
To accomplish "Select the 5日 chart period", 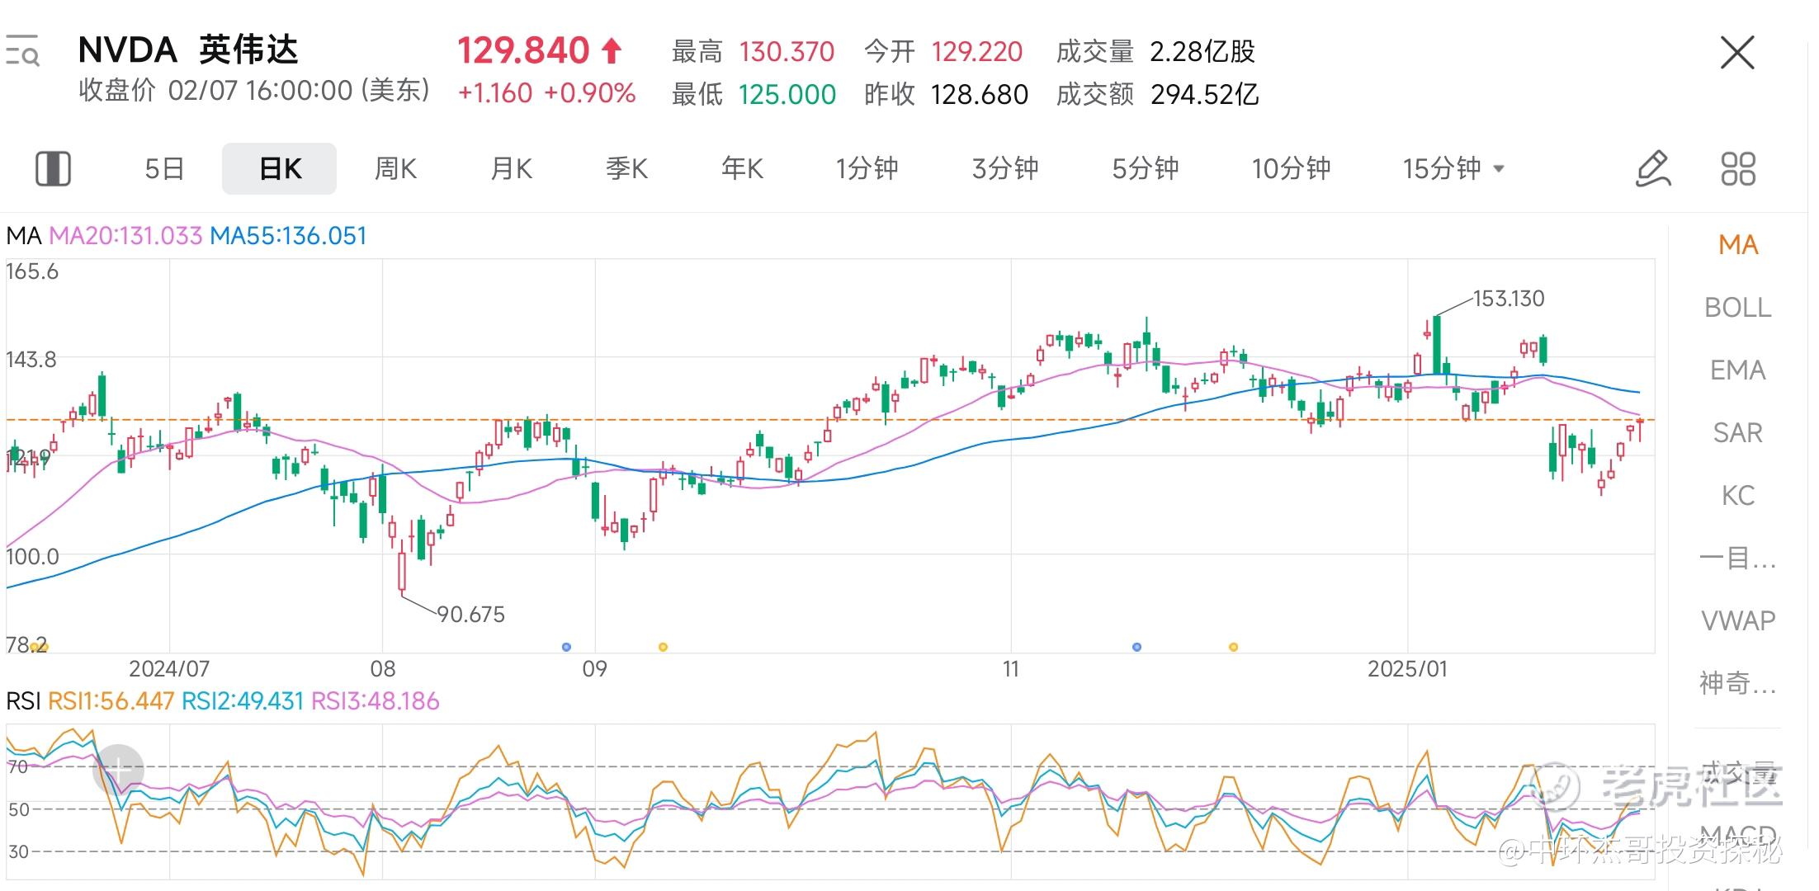I will point(163,168).
